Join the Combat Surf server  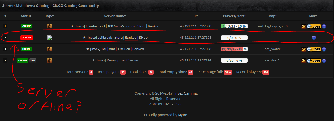coord(314,26)
